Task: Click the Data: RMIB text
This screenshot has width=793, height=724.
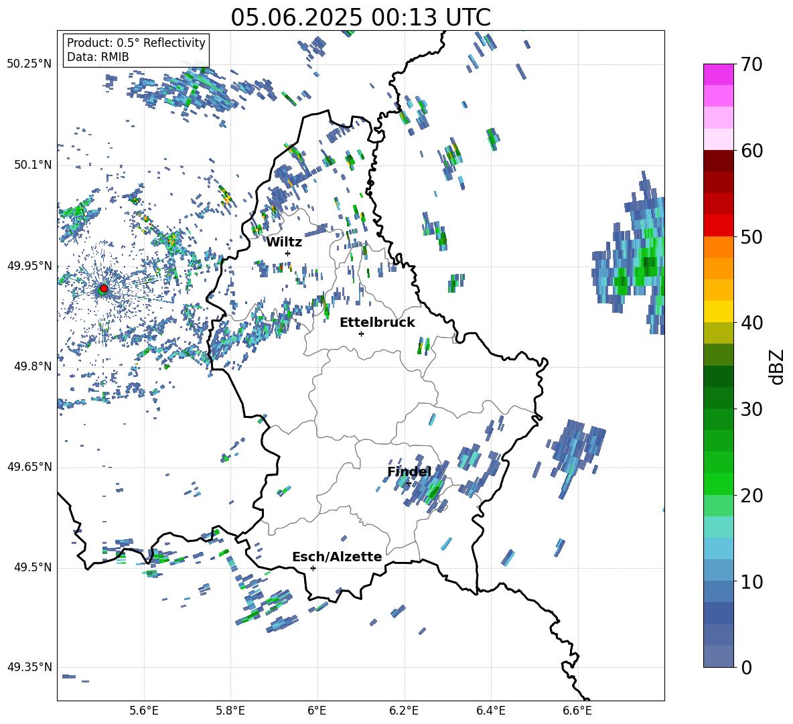Action: 98,57
